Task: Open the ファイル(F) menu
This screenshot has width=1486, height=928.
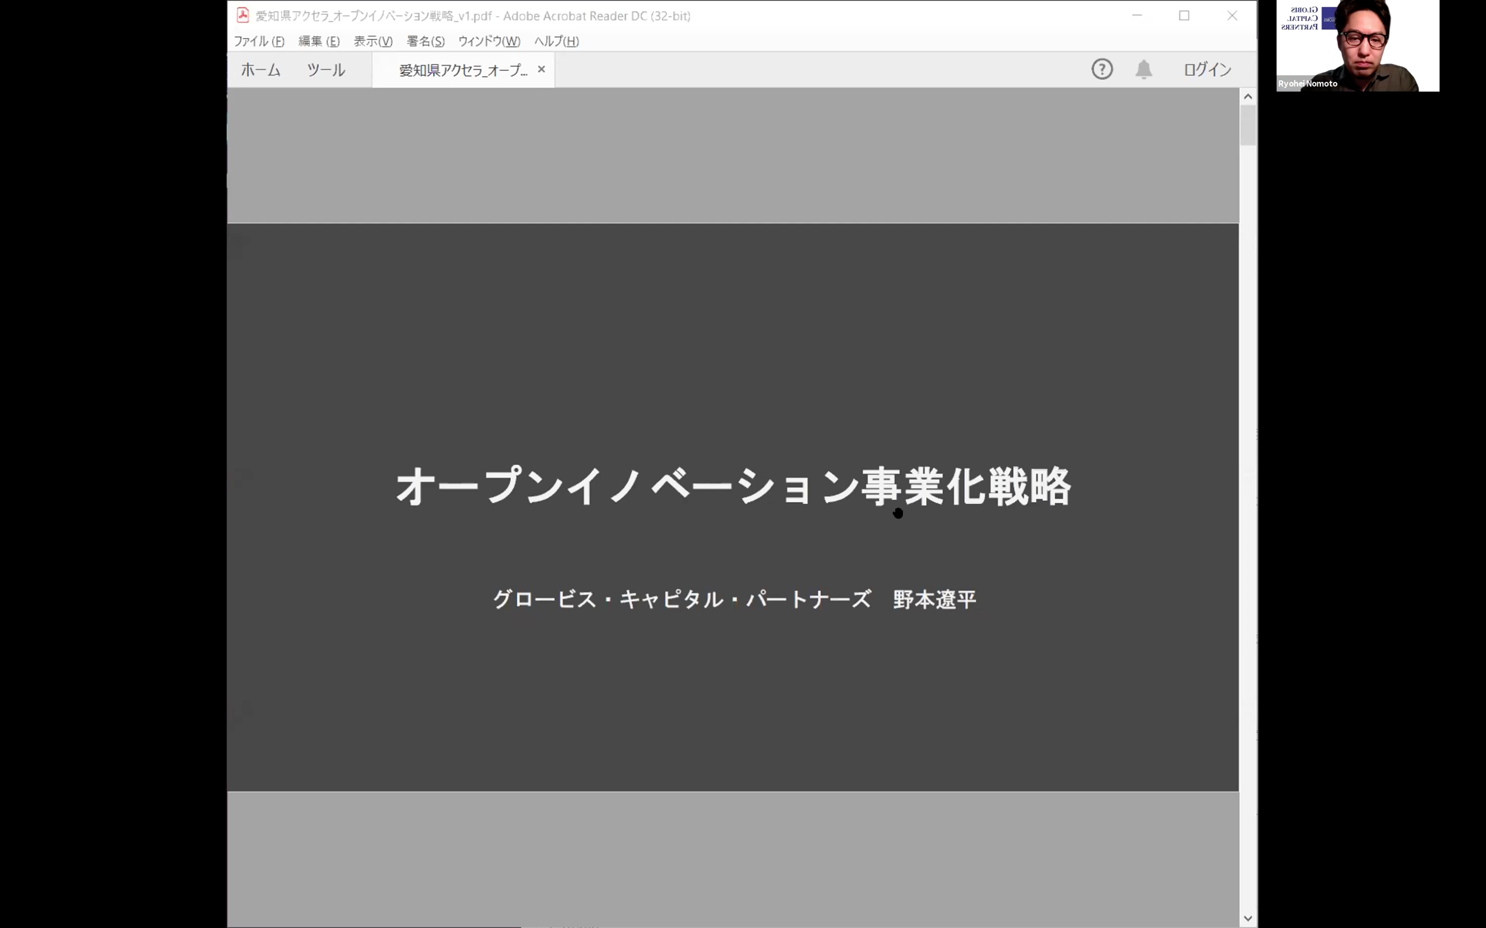Action: coord(259,41)
